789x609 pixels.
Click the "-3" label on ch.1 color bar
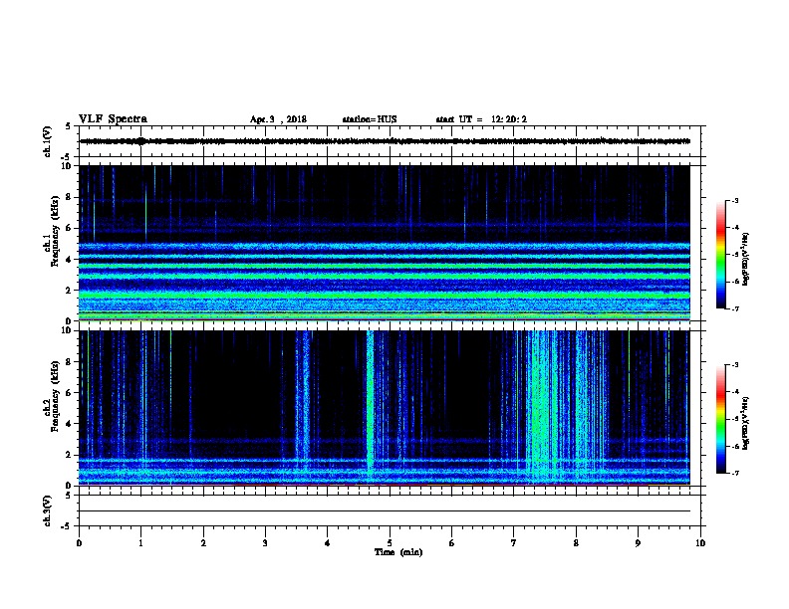734,201
